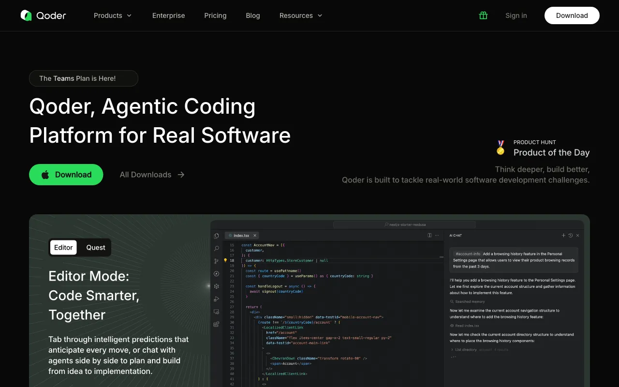
Task: Go to Pricing
Action: click(215, 15)
